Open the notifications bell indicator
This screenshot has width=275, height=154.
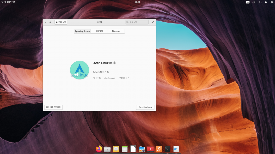266,2
